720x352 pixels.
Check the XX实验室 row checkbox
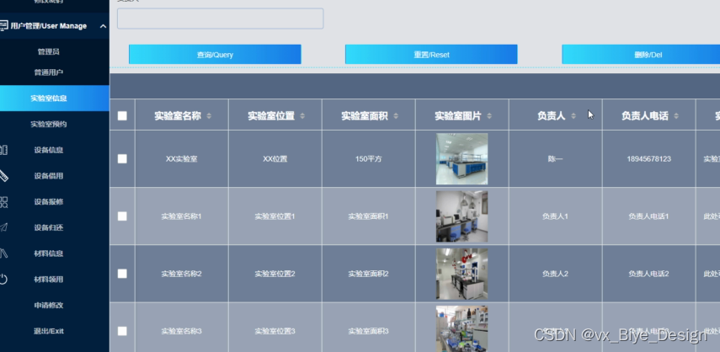pos(122,159)
